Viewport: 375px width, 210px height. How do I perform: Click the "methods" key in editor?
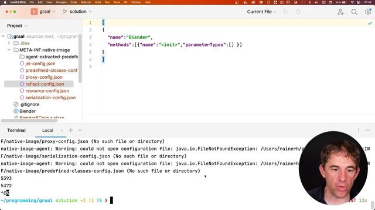click(120, 45)
